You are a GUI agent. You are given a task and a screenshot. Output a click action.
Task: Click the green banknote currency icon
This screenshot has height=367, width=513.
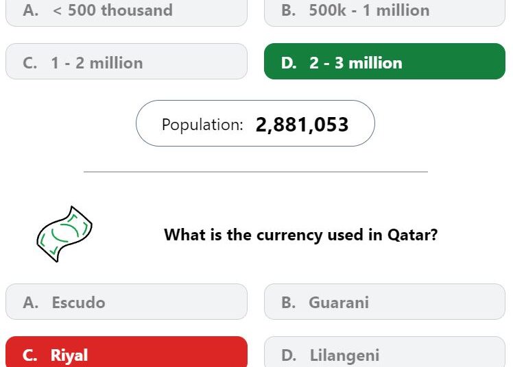[64, 234]
